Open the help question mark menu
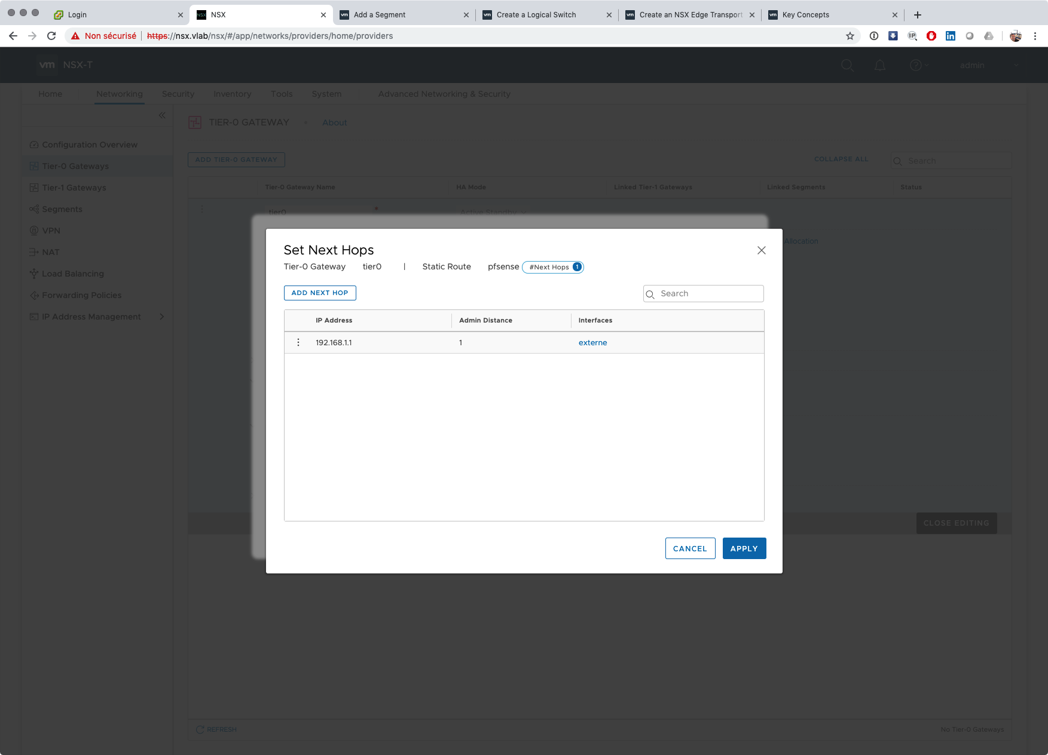Screen dimensions: 1048x755 [x=915, y=65]
